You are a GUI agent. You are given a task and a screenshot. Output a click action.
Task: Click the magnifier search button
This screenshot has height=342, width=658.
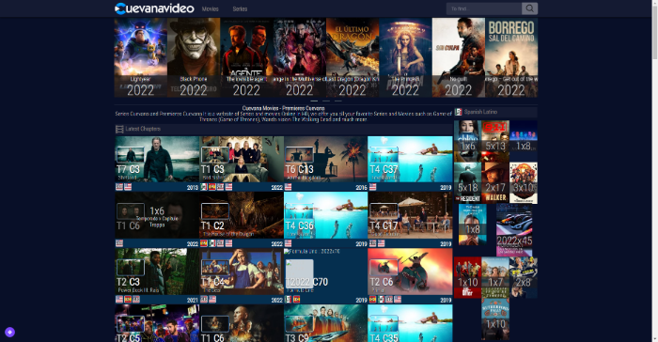point(529,8)
